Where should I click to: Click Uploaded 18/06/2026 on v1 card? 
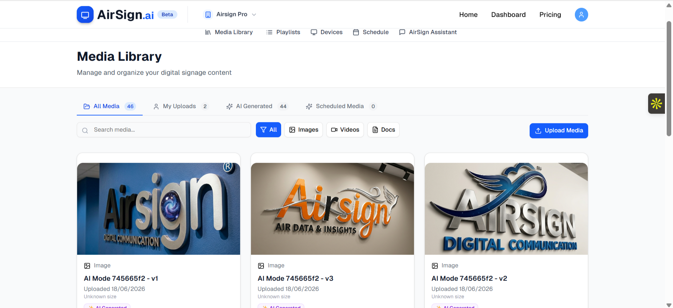click(x=114, y=289)
